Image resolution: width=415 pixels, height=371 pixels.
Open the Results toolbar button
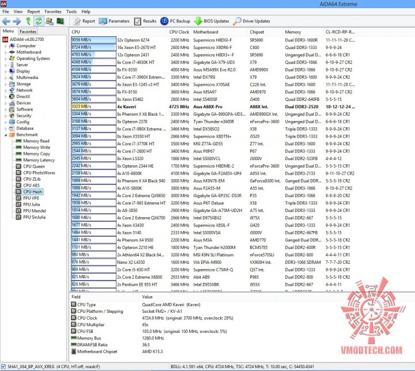click(x=145, y=21)
